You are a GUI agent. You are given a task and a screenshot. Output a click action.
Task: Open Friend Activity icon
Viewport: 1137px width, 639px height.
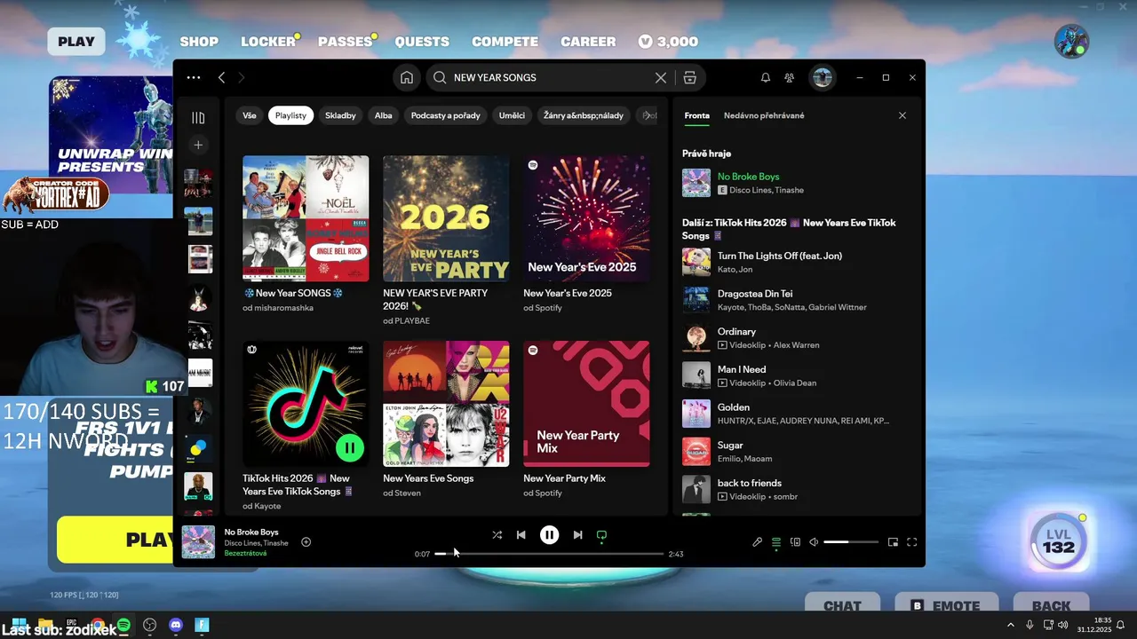789,78
